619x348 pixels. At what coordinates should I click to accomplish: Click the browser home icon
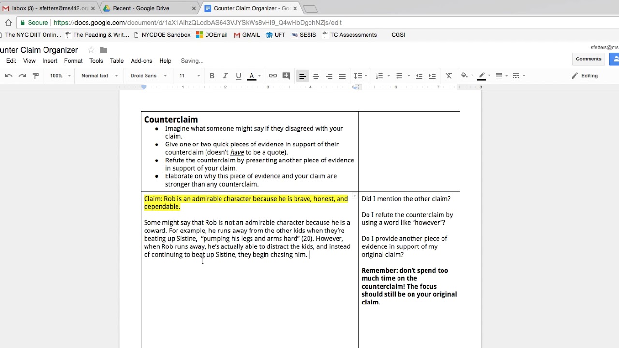click(8, 23)
